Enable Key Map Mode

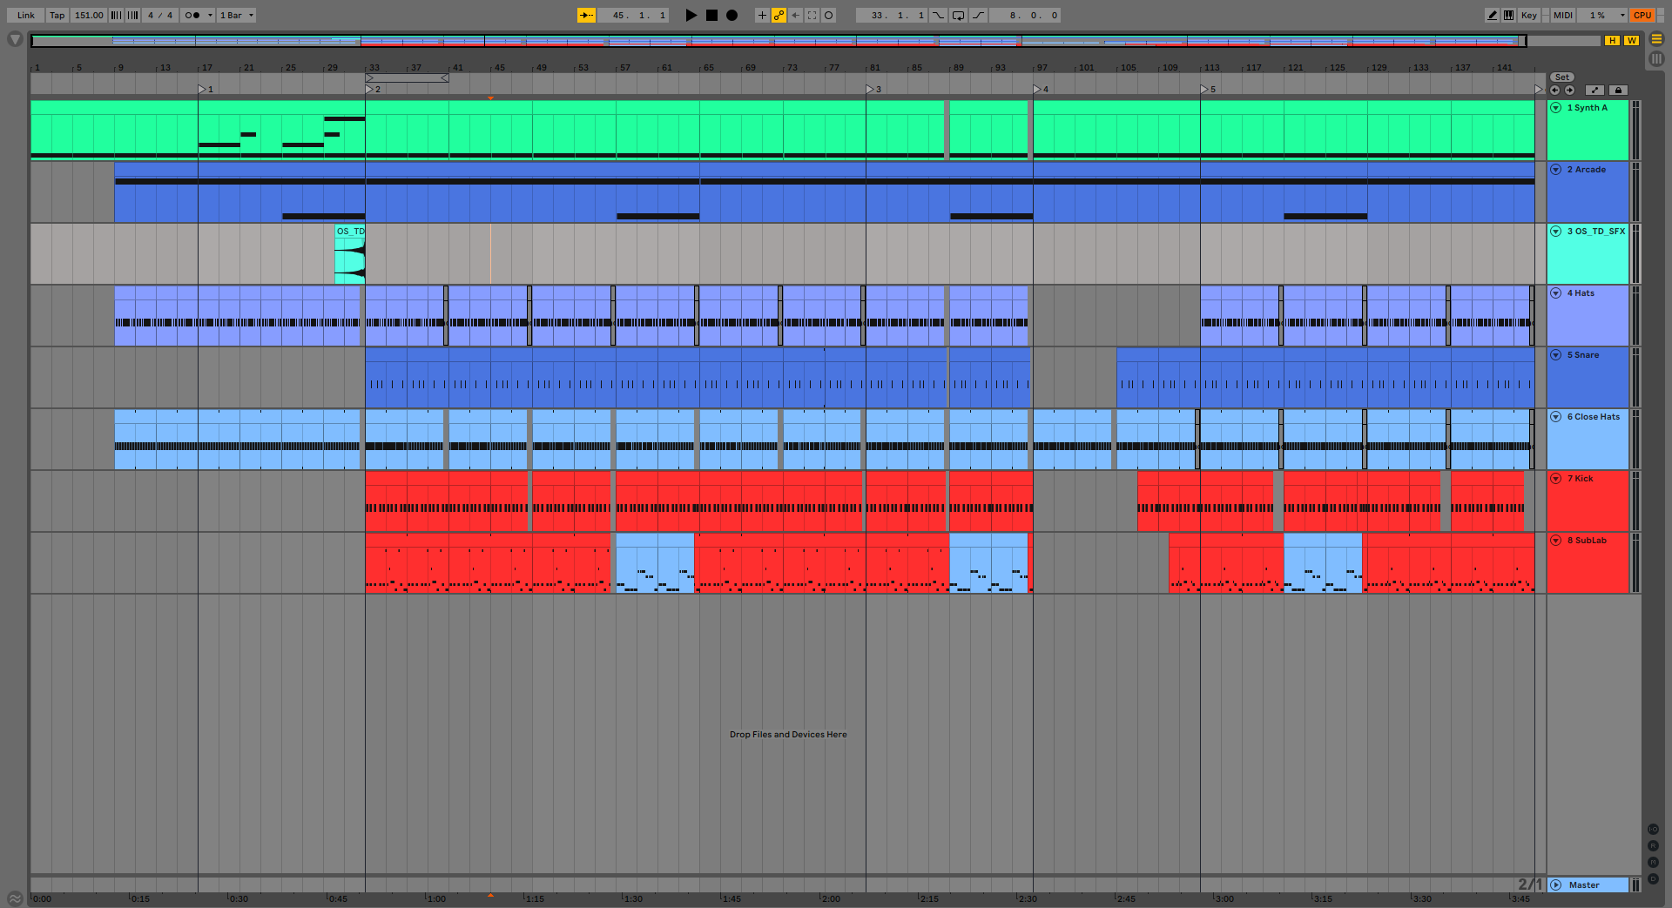coord(1528,15)
